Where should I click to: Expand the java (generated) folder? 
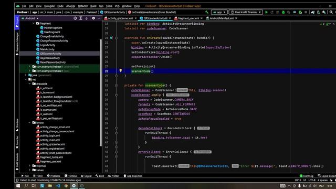pos(26,75)
